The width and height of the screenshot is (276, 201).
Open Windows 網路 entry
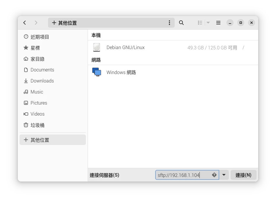coord(173,72)
